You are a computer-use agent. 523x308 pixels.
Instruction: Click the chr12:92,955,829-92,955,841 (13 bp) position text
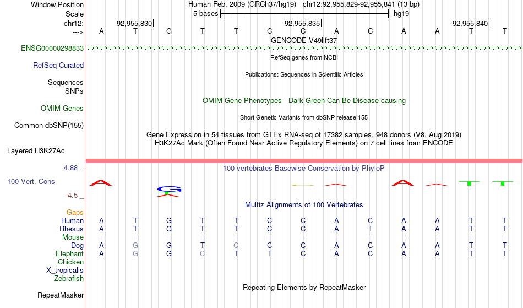point(361,4)
